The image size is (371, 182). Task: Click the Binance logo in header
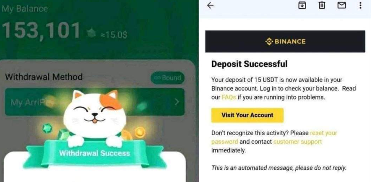tap(285, 42)
